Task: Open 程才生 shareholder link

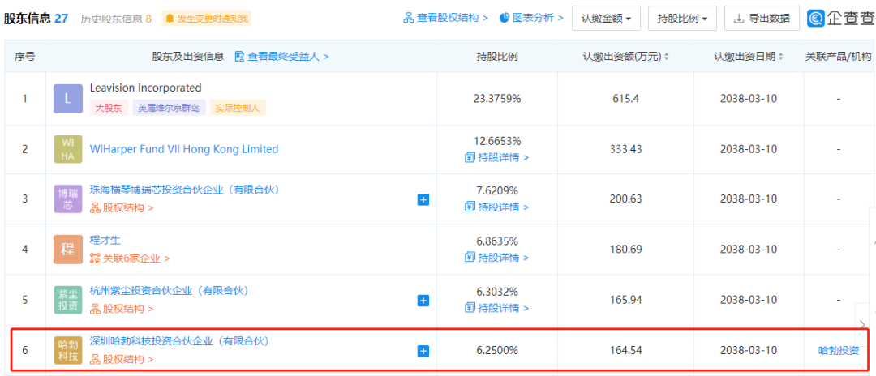Action: coord(105,240)
